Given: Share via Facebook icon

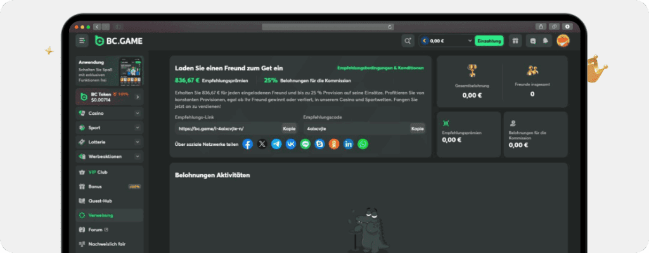Looking at the screenshot, I should click(248, 144).
